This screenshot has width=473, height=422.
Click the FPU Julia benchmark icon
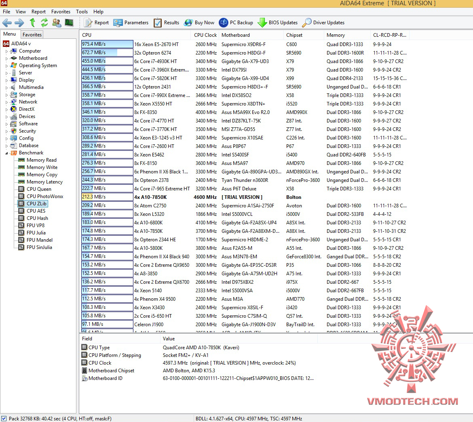click(21, 232)
